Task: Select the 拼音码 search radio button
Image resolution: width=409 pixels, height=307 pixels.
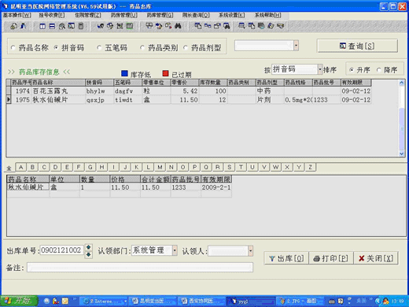Action: tap(56, 48)
